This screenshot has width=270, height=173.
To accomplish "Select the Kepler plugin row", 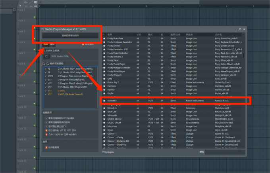I will click(172, 93).
